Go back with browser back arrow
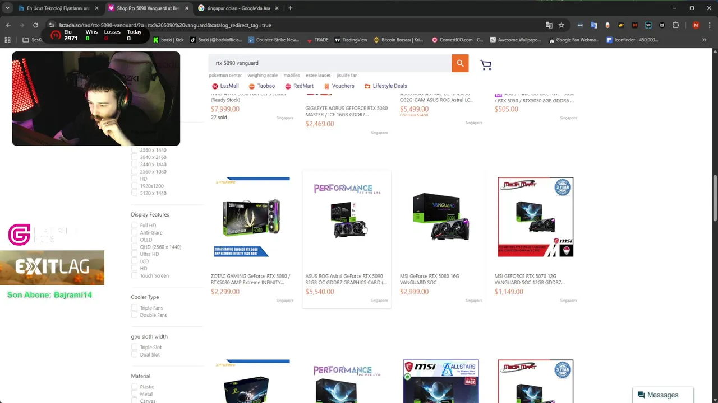The image size is (718, 403). [8, 25]
